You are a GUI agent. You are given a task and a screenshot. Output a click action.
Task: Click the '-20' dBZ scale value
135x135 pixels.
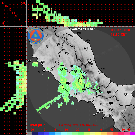pyautogui.click(x=32, y=130)
